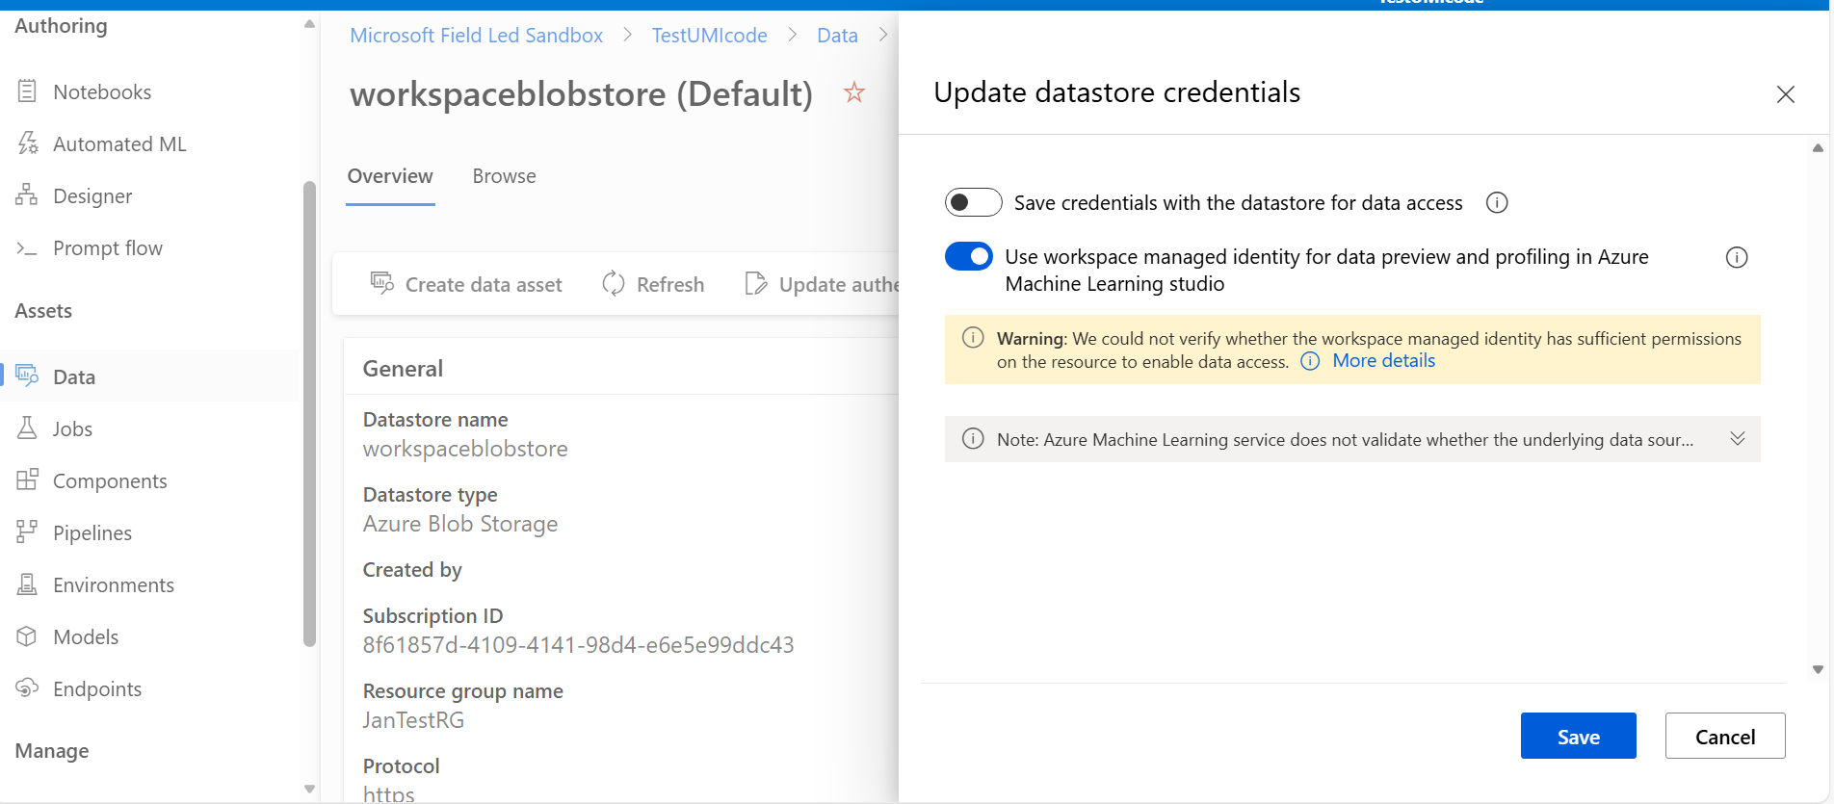Click the Create data asset icon
Viewport: 1834px width, 804px height.
tap(382, 283)
